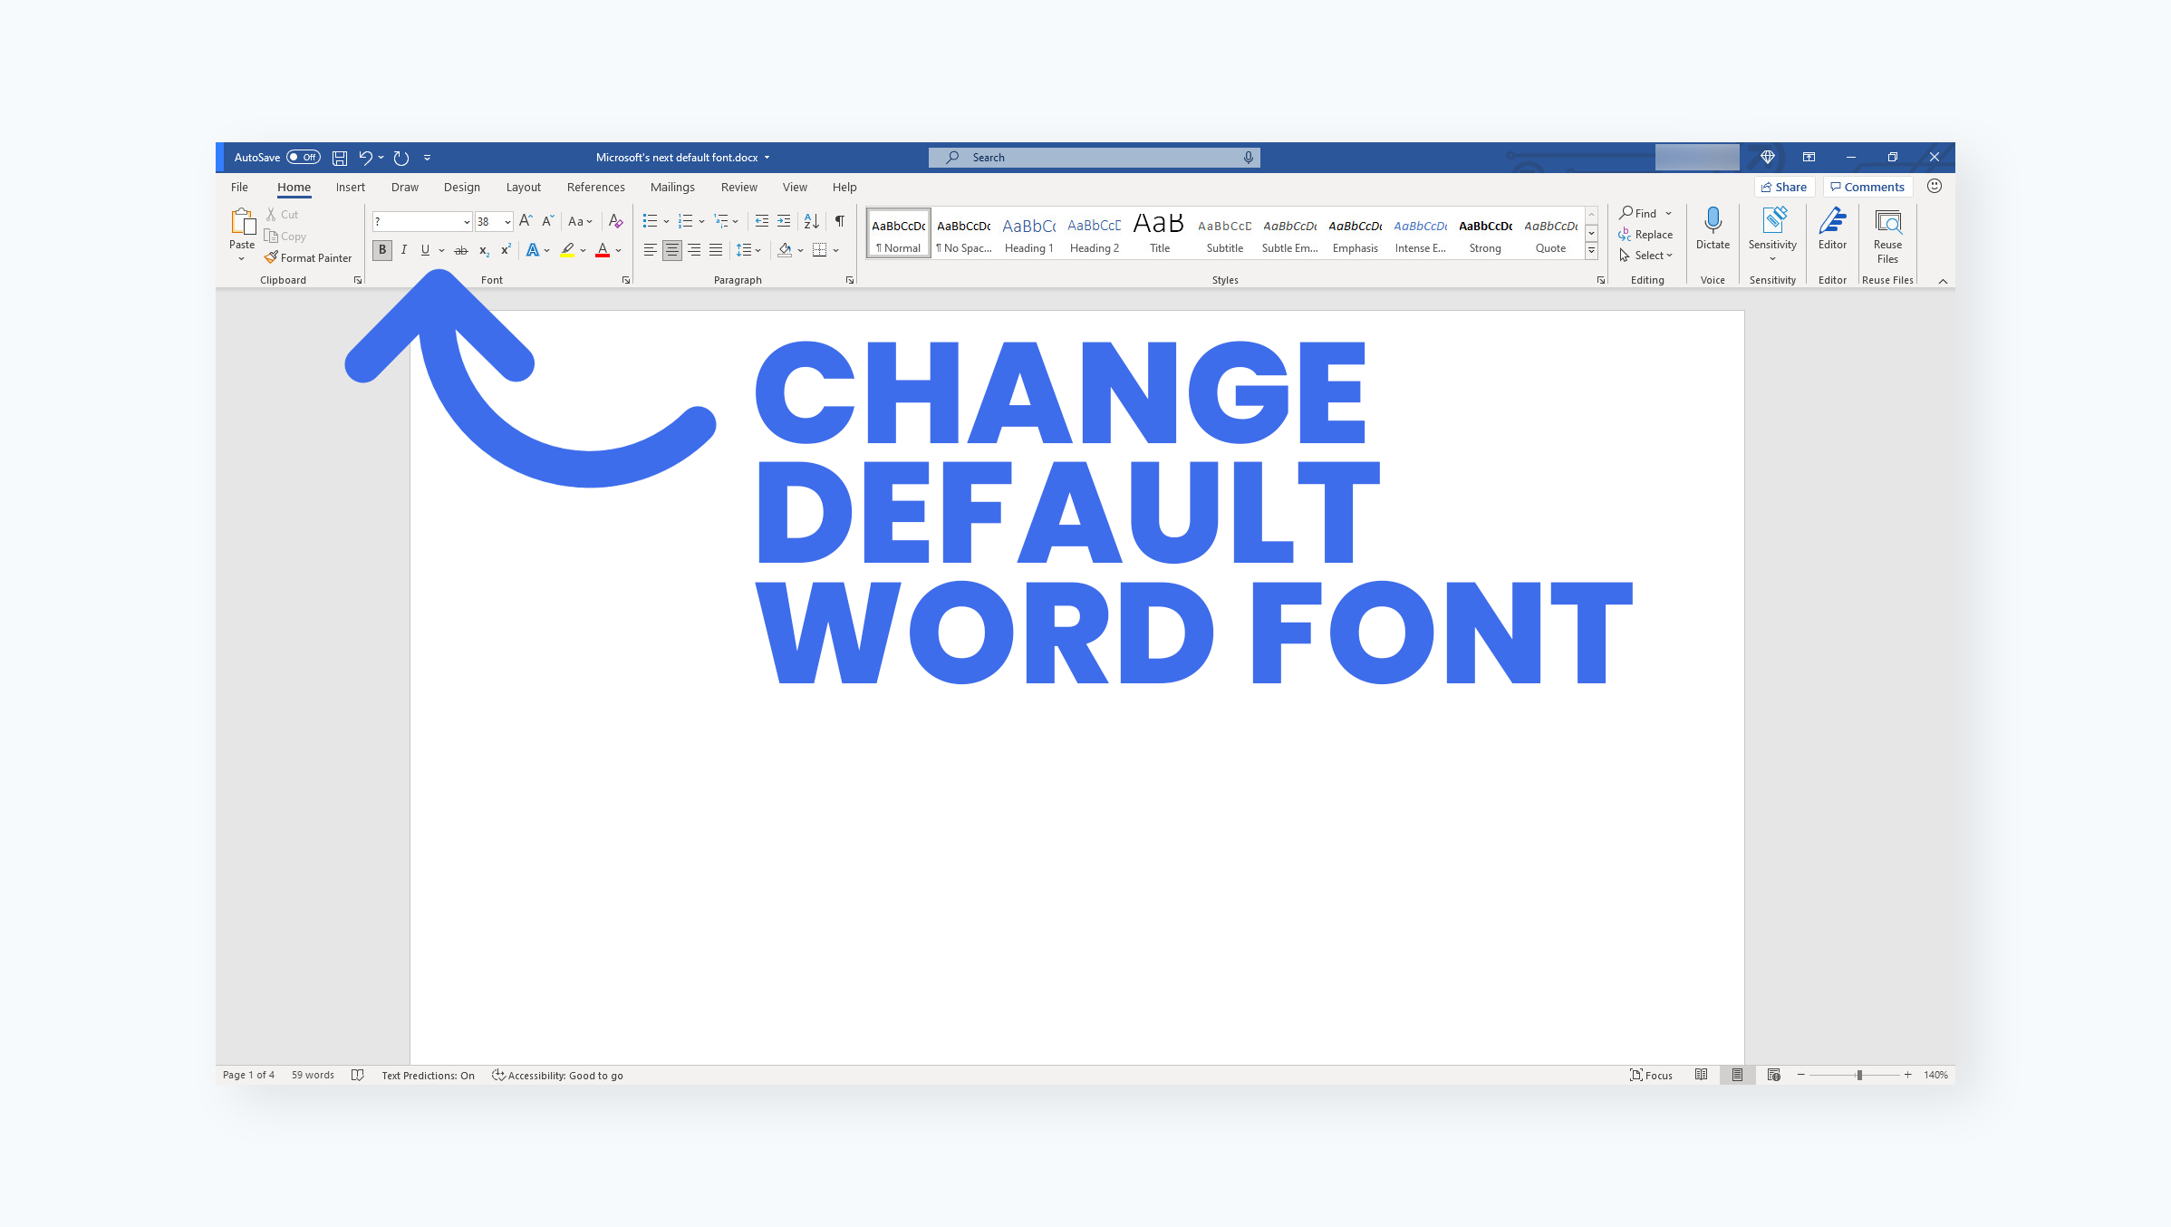Expand the Styles gallery more arrow
The width and height of the screenshot is (2171, 1227).
coord(1591,251)
